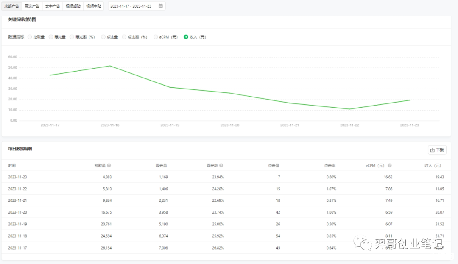Click the 曝光量 column header in table
The width and height of the screenshot is (458, 264).
pyautogui.click(x=161, y=165)
